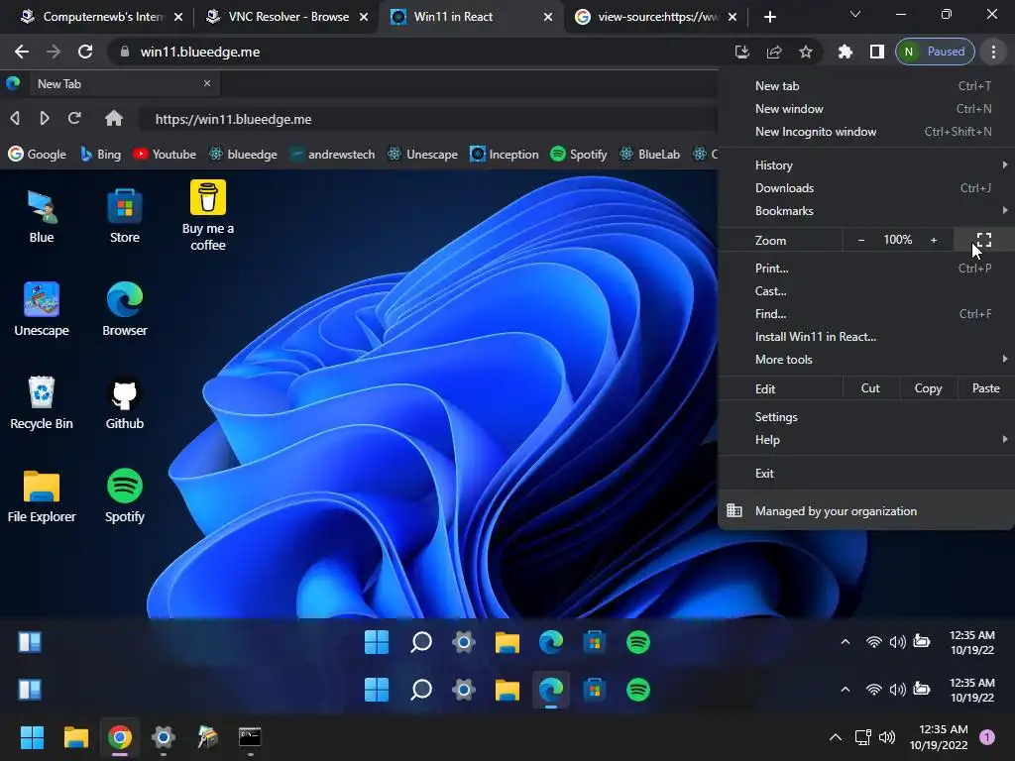
Task: Open Settings in Chrome menu
Action: click(866, 417)
